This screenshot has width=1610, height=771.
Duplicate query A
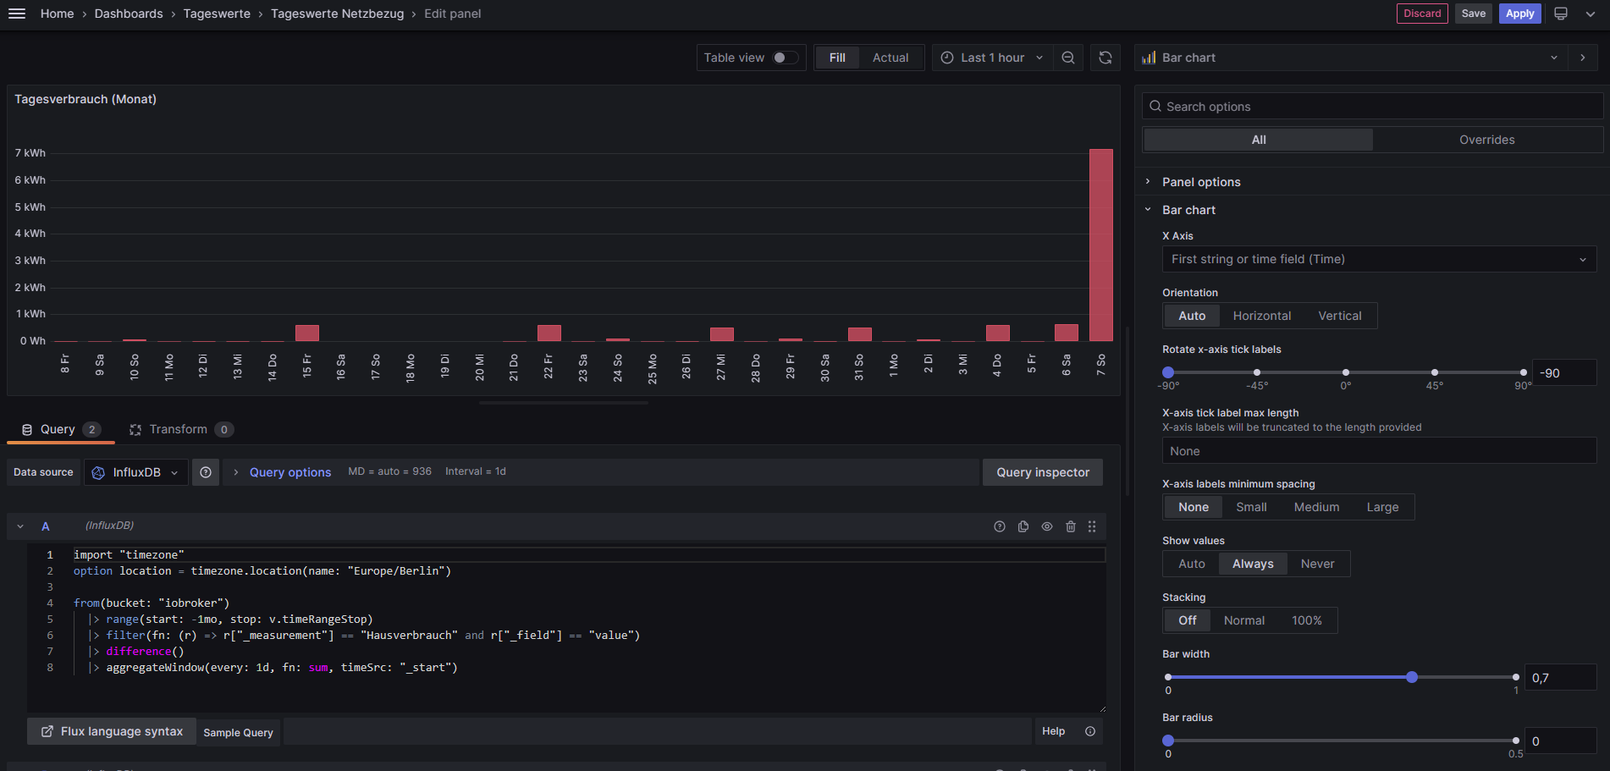point(1023,526)
